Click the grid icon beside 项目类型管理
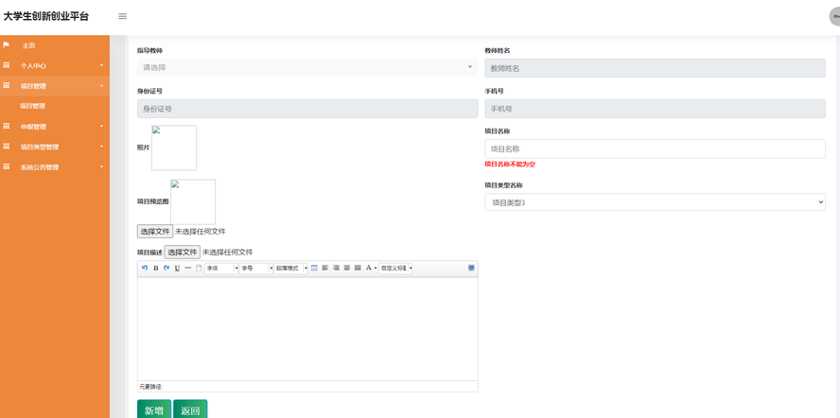 tap(7, 147)
